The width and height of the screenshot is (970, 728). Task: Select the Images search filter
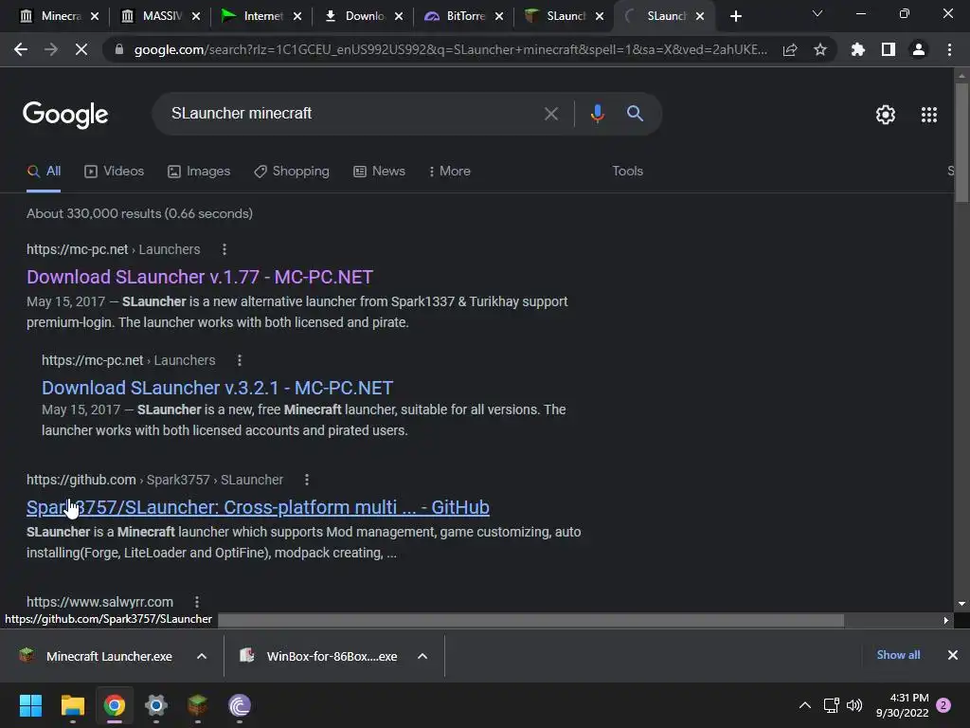[199, 171]
